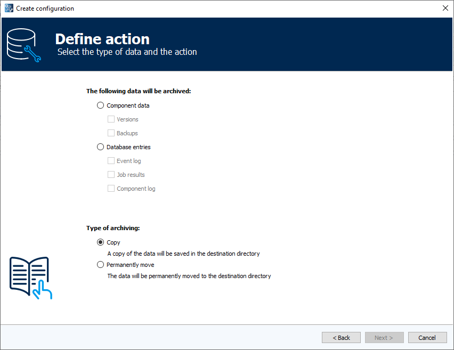Select the Database entries radio button

[100, 146]
